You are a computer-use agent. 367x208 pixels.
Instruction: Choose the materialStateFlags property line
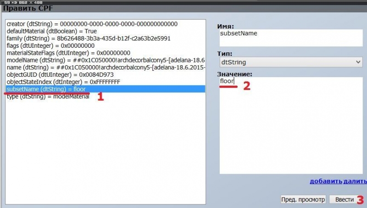68,53
